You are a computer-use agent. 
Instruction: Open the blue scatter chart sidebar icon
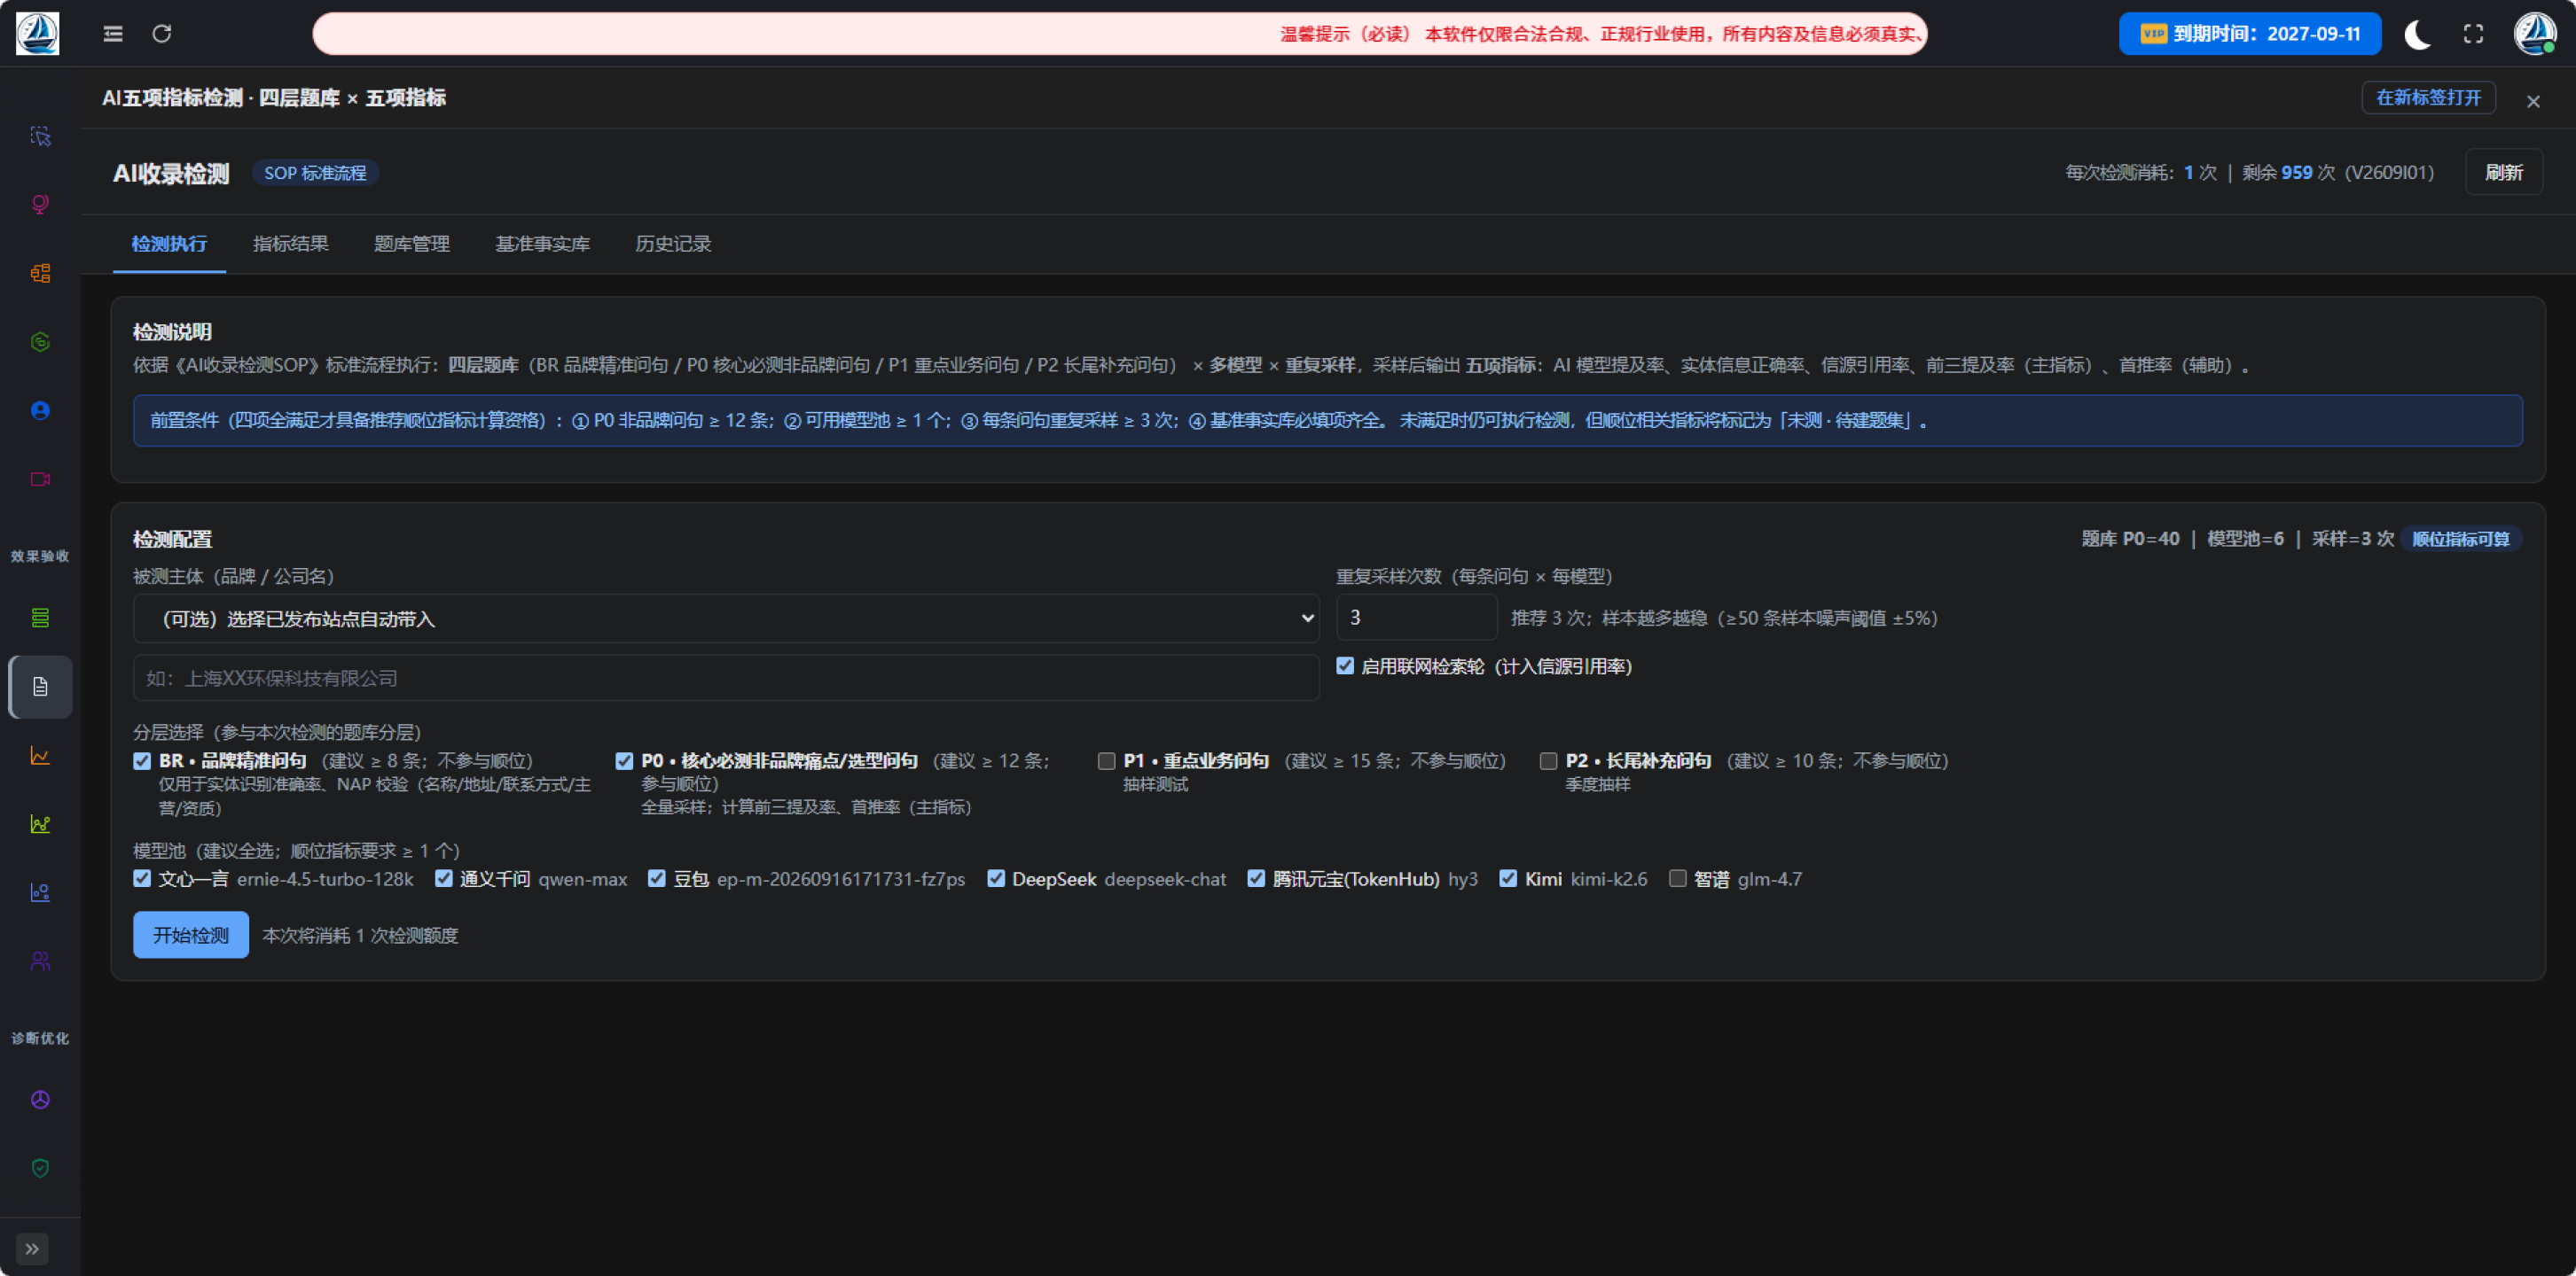[x=40, y=892]
